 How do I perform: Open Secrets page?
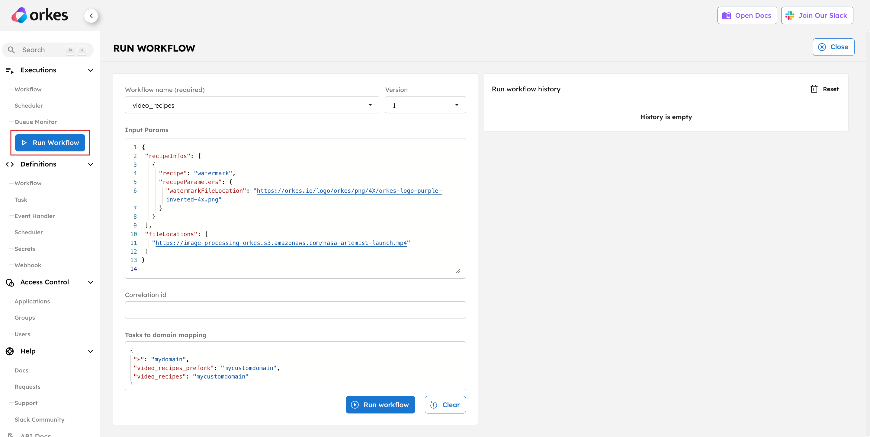click(x=25, y=249)
